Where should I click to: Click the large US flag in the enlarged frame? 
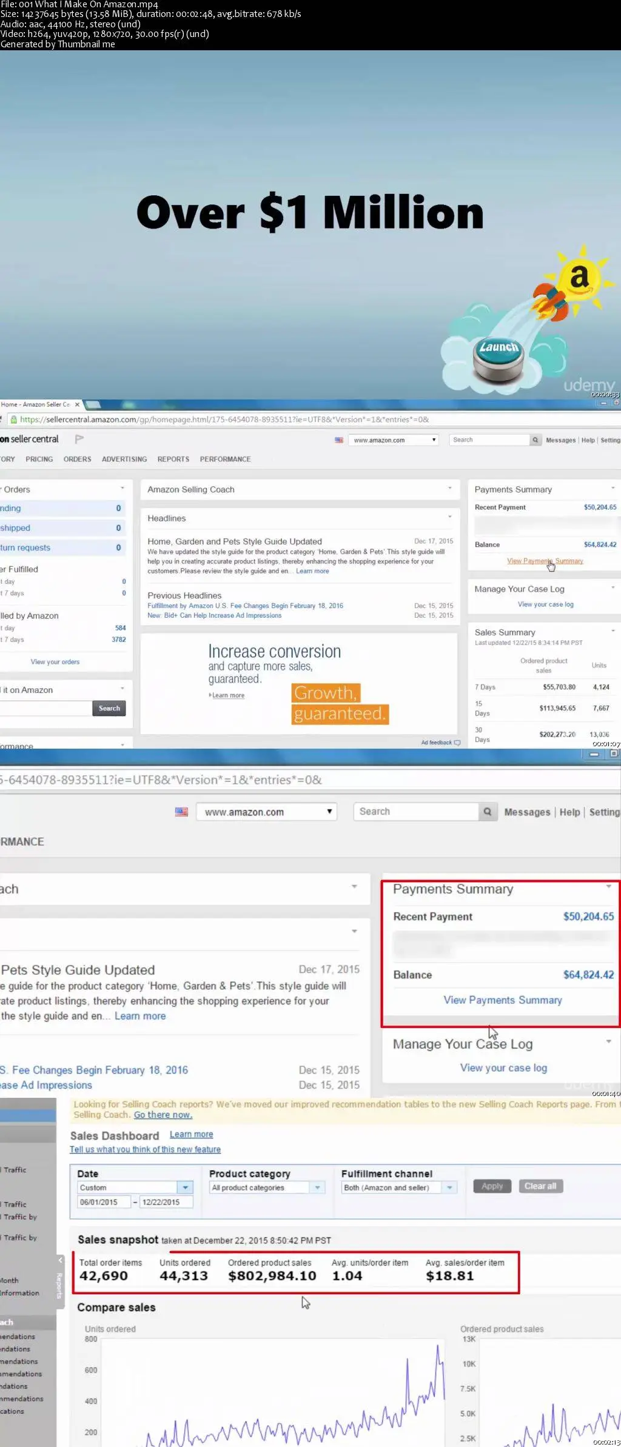point(181,812)
